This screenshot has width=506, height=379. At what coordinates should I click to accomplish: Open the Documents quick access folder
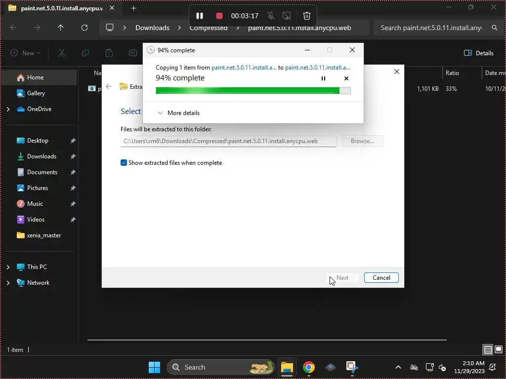(x=42, y=172)
